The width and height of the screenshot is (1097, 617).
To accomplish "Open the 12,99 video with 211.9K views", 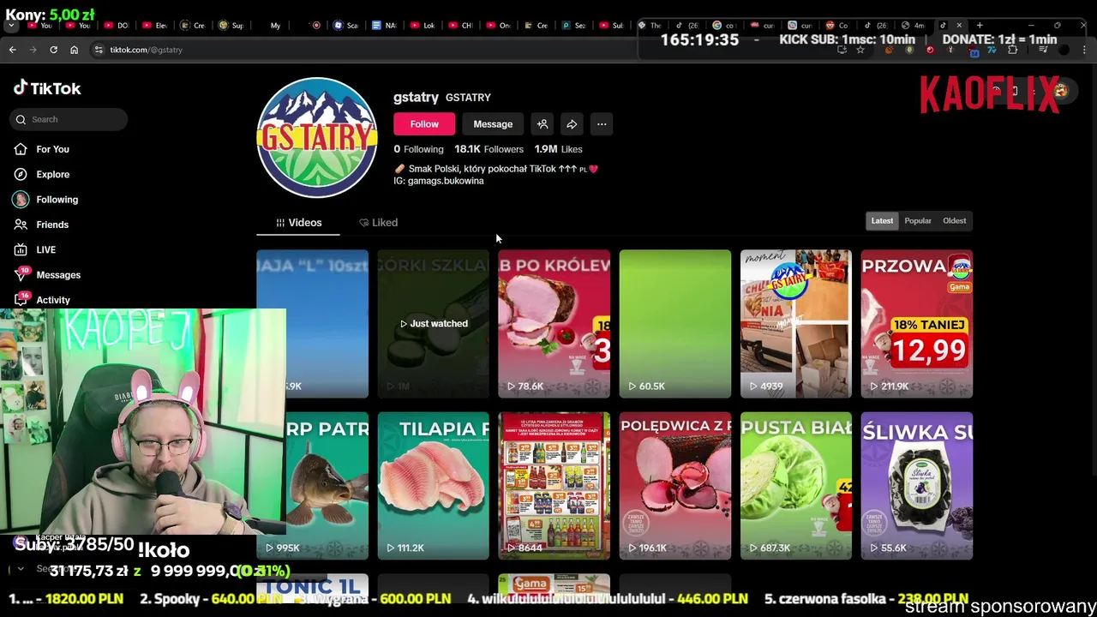I will (x=916, y=324).
